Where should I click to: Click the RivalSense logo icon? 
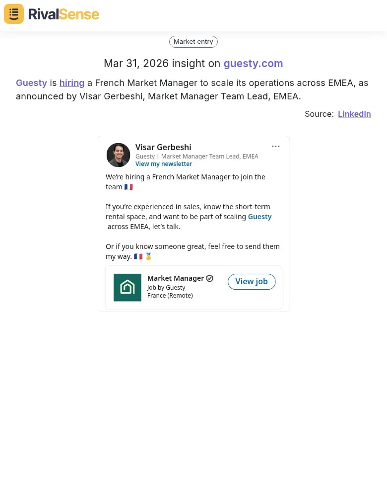coord(14,14)
